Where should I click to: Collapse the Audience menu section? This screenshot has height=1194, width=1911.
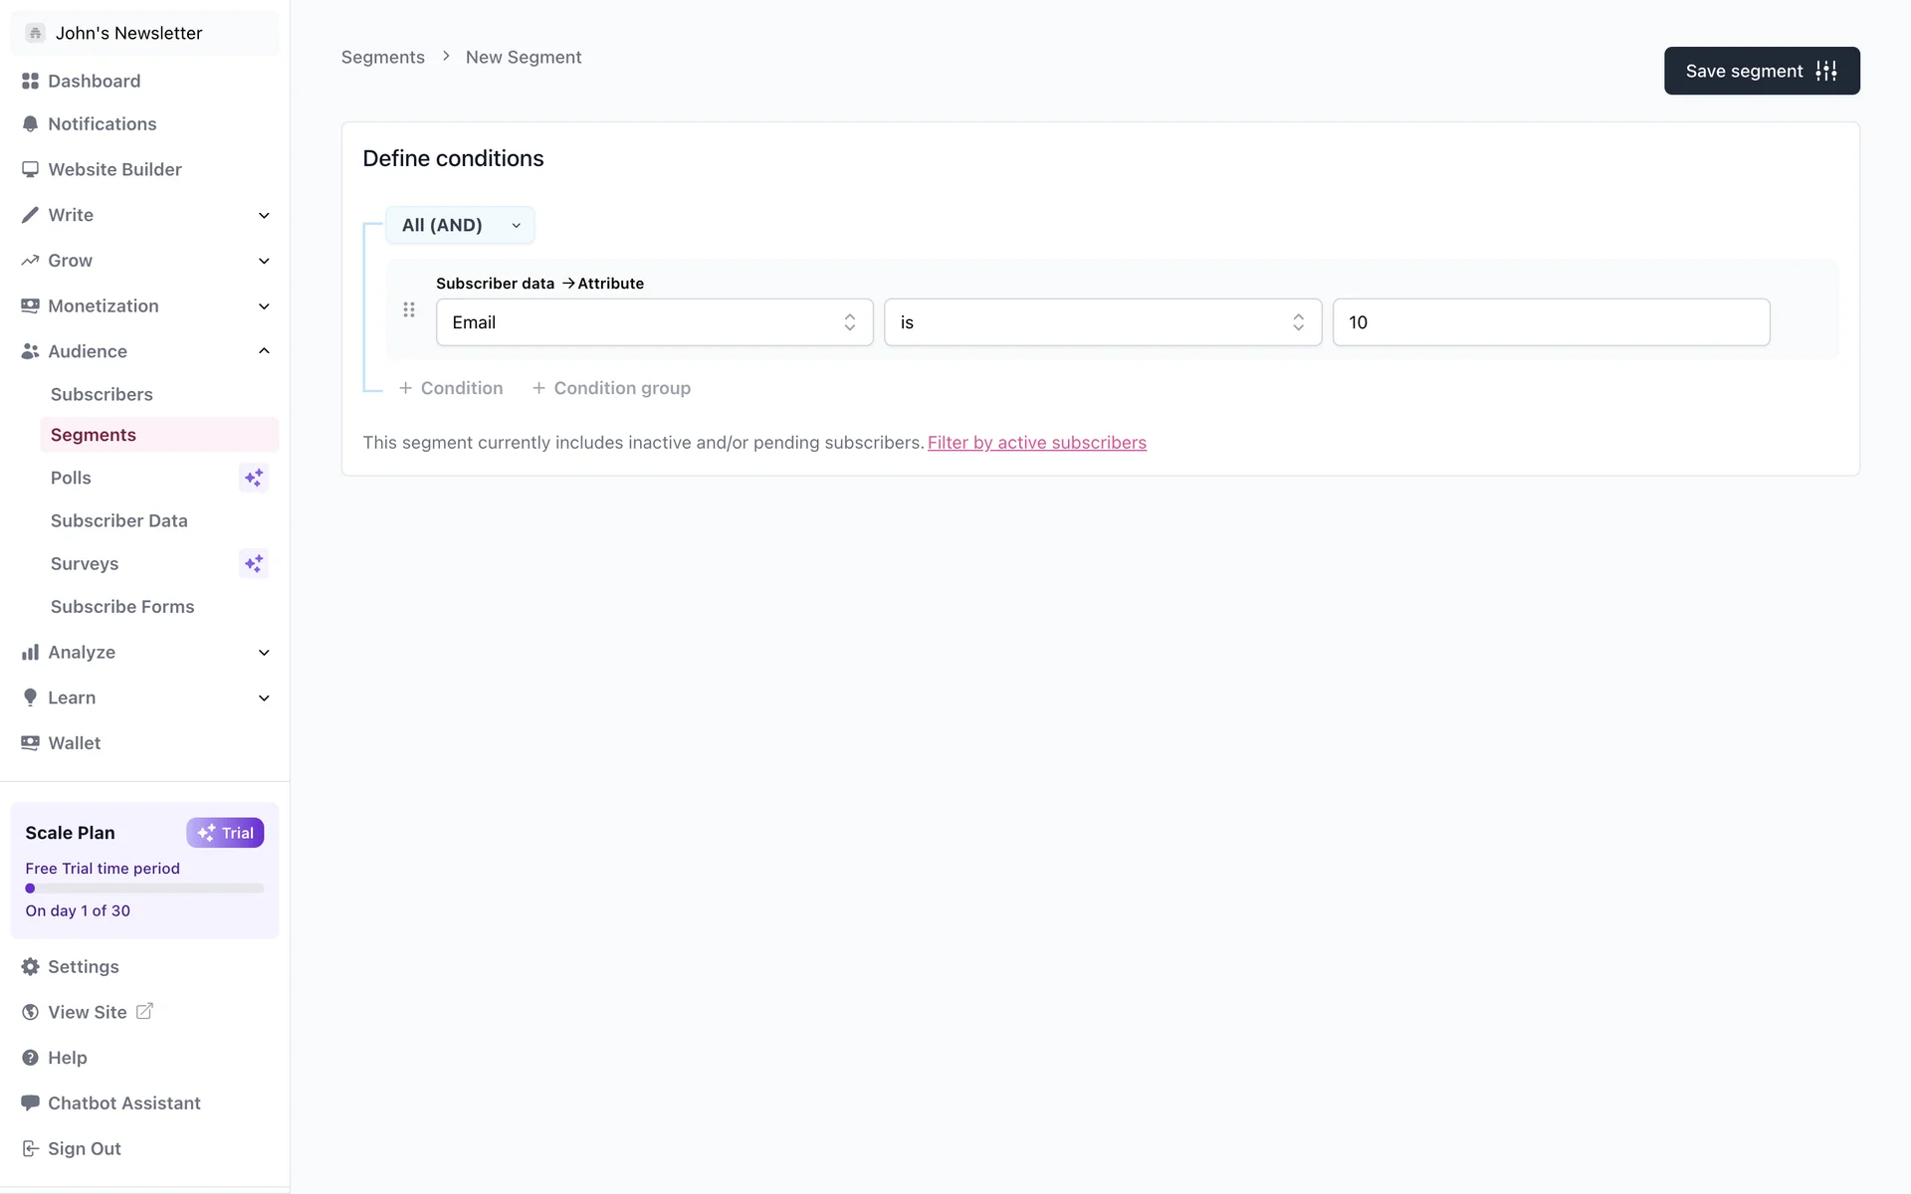[x=264, y=351]
